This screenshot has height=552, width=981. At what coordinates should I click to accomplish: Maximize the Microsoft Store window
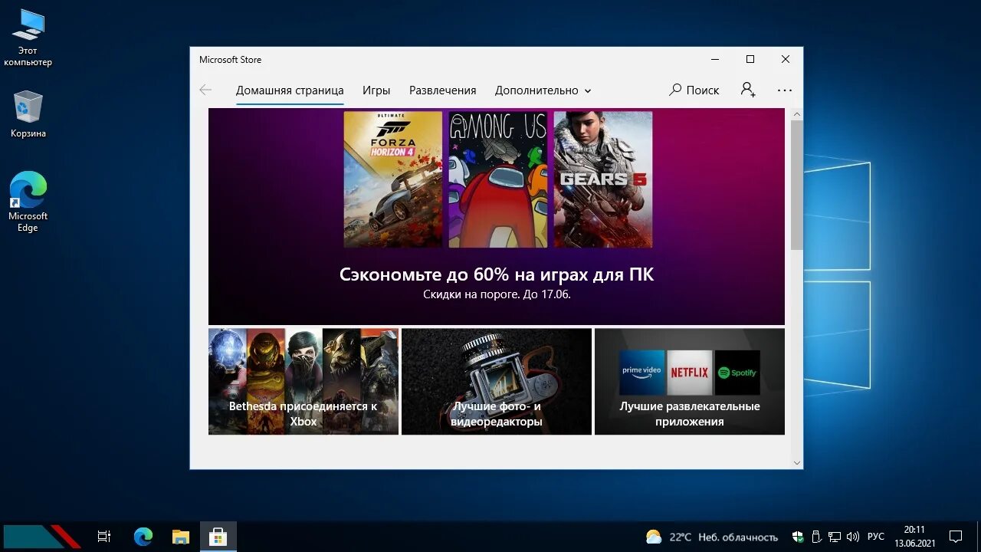pos(750,59)
